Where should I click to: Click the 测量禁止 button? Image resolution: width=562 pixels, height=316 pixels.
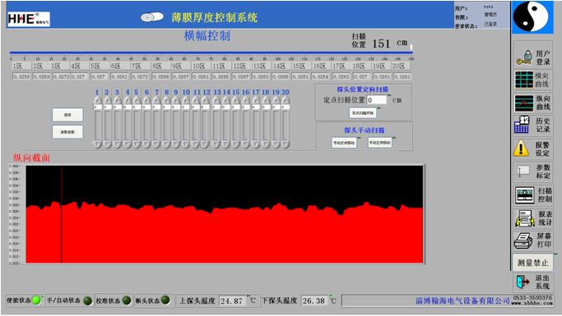coord(532,263)
